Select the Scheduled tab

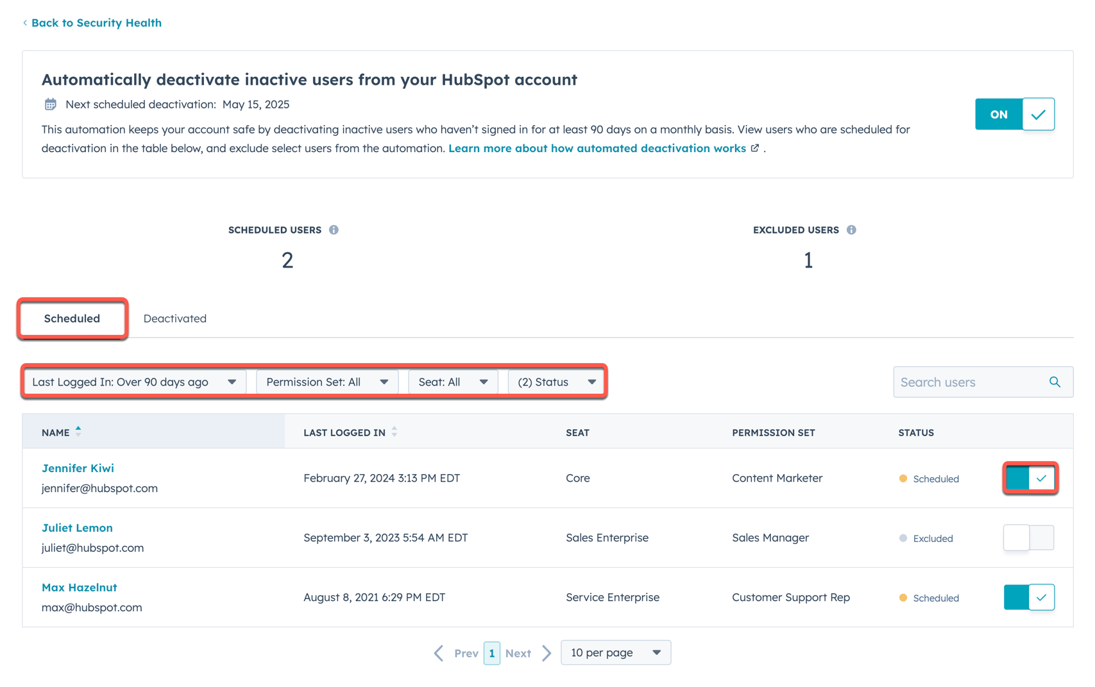coord(71,318)
